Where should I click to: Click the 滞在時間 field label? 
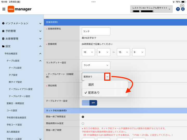tap(52, 86)
